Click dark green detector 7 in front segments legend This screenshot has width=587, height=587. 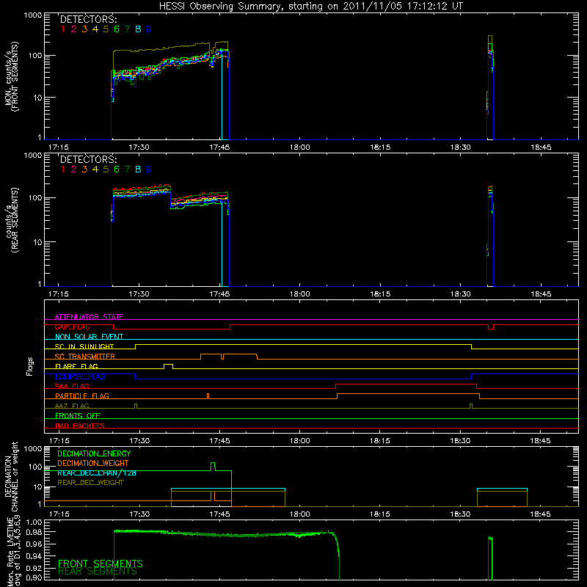point(127,29)
